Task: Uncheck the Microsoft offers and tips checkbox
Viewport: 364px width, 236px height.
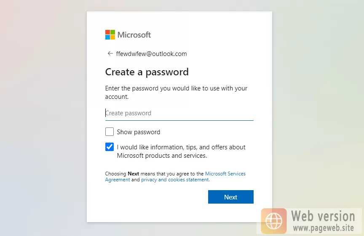Action: tap(110, 147)
